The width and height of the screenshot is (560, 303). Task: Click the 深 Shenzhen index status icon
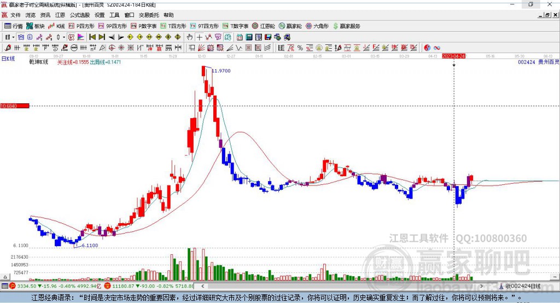click(x=108, y=286)
